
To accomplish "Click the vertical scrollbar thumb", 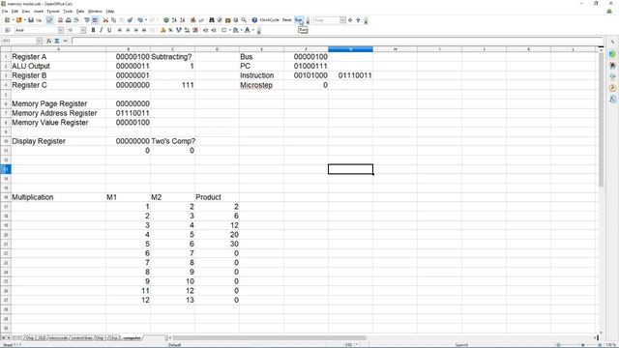I will pyautogui.click(x=601, y=120).
